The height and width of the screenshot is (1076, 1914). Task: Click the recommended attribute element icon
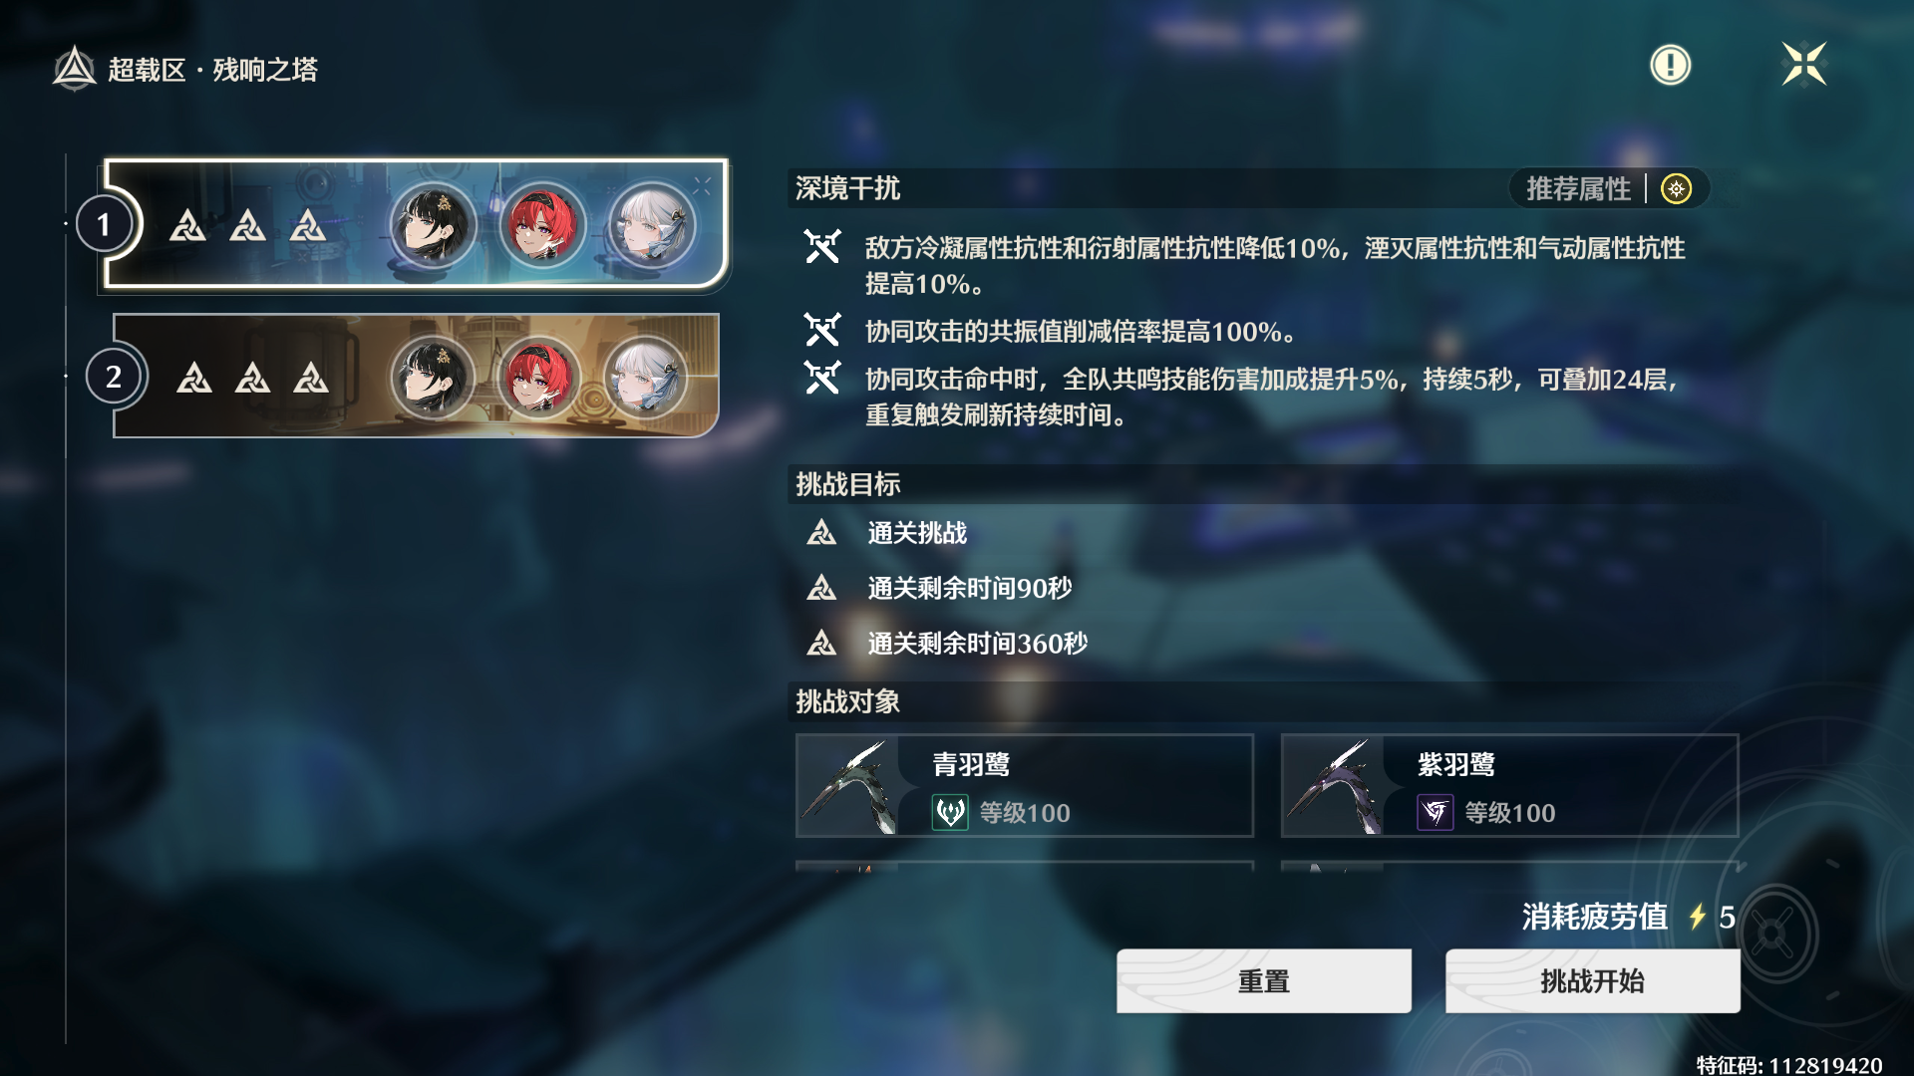[1677, 188]
